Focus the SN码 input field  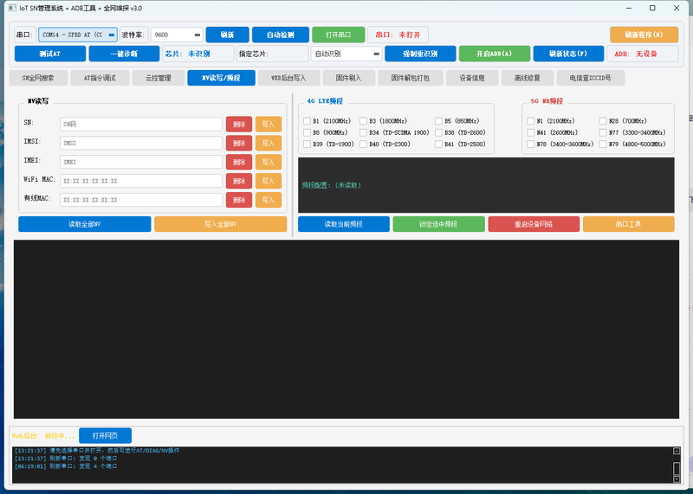click(x=141, y=124)
